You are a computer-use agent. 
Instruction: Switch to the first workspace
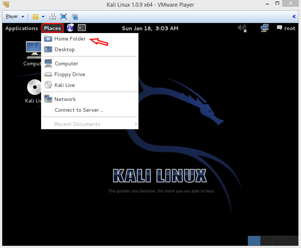coord(254,241)
